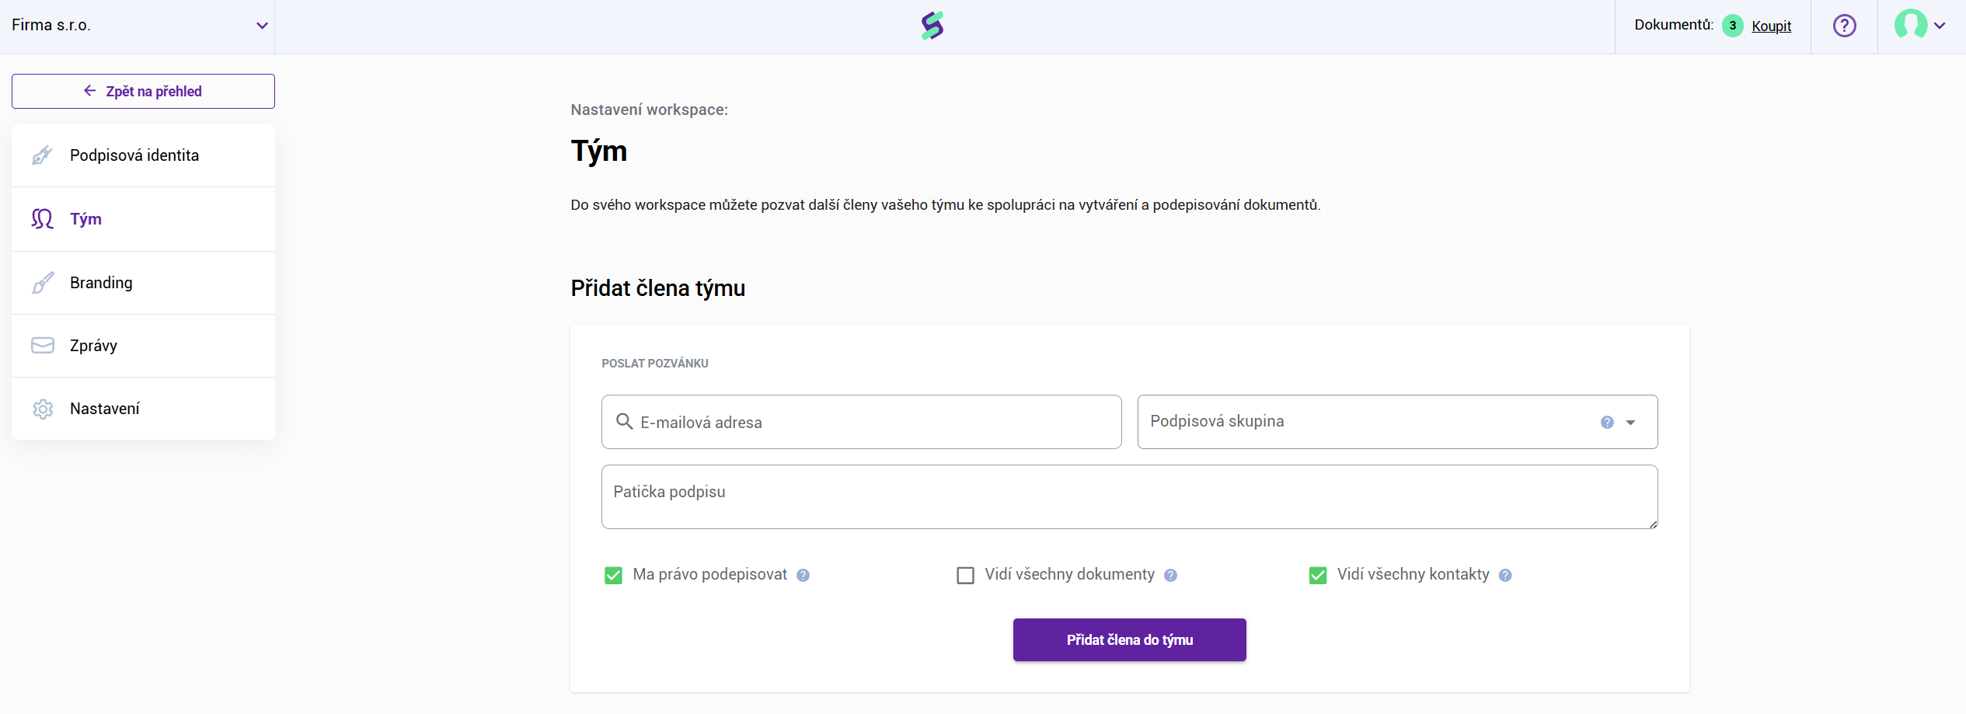Screen dimensions: 1966x714
Task: Enable the Vidí všechny dokumenty checkbox
Action: pos(965,575)
